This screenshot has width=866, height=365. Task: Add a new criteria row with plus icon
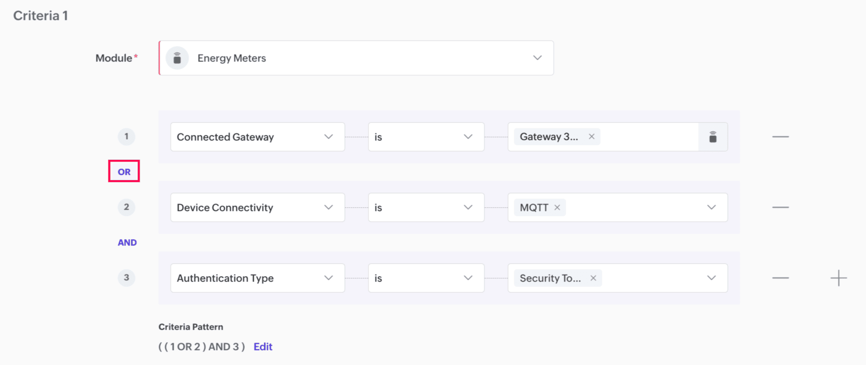pyautogui.click(x=839, y=278)
